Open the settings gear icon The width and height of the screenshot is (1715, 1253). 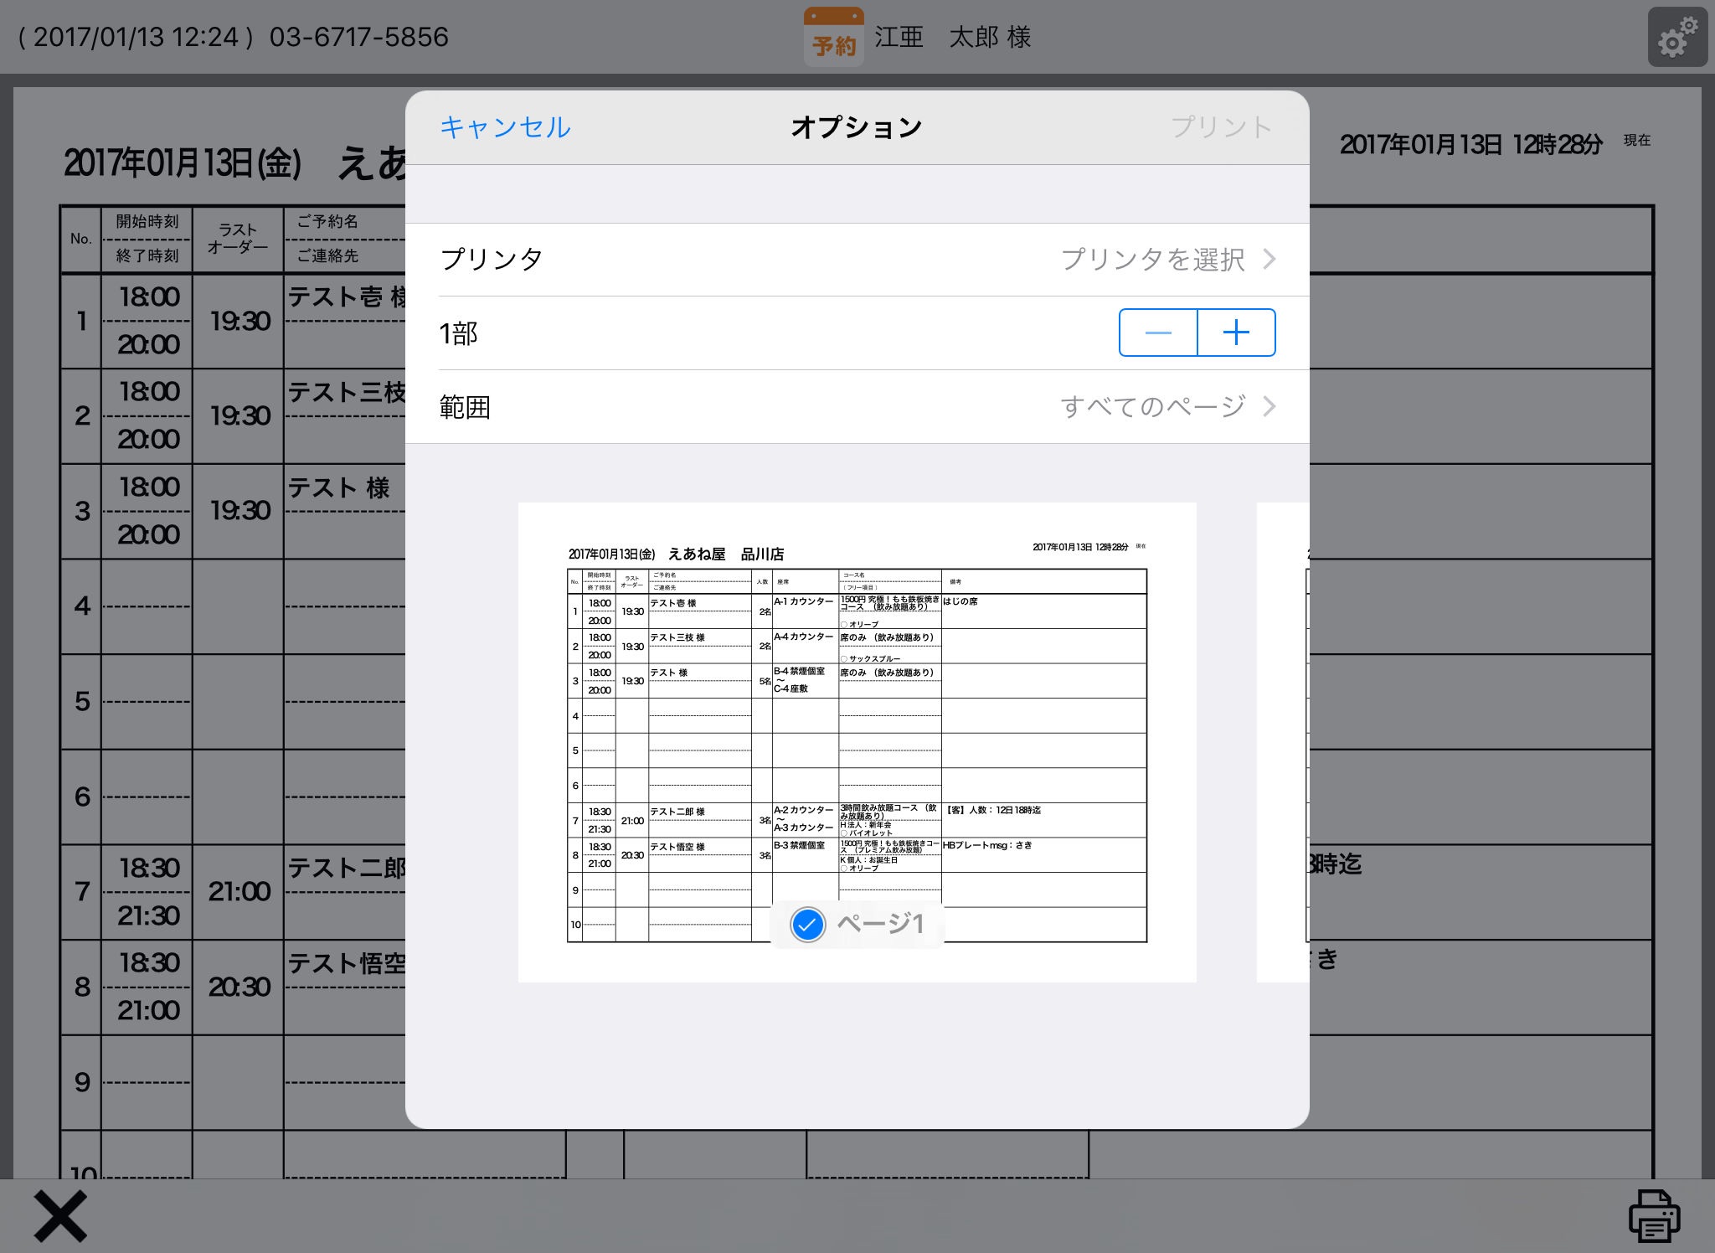point(1677,37)
